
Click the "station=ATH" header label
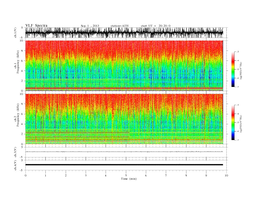119,26
